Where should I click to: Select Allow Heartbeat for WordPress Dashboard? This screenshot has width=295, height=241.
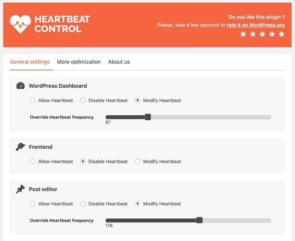32,100
